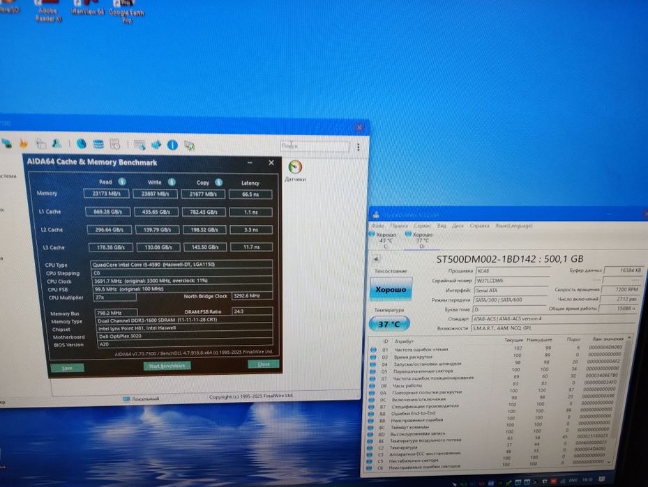
Task: Click the info icon next to Copy
Action: tap(218, 182)
